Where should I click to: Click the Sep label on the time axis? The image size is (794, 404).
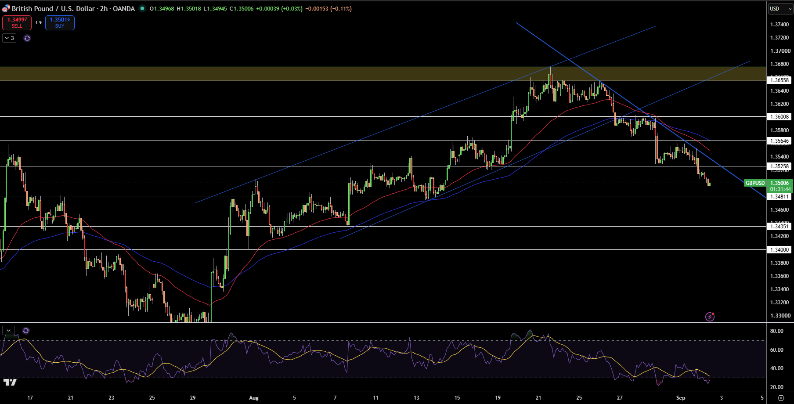coord(681,398)
